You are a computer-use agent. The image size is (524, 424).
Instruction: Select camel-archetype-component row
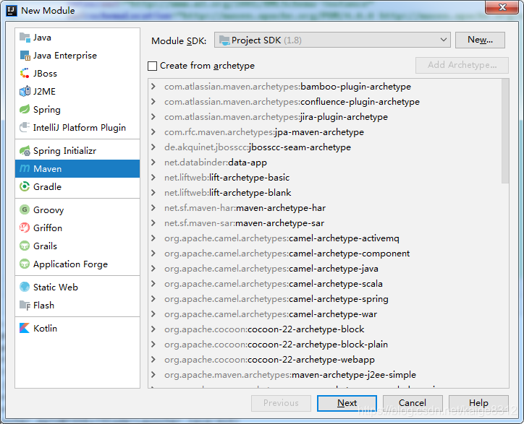click(x=325, y=254)
